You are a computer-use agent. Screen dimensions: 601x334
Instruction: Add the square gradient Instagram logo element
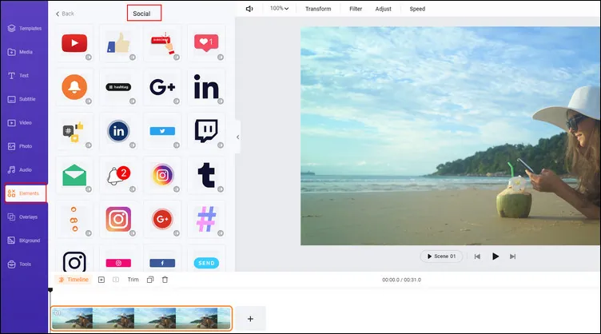tap(118, 219)
